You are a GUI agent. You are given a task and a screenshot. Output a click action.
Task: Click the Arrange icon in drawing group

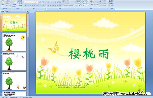[x=92, y=3]
